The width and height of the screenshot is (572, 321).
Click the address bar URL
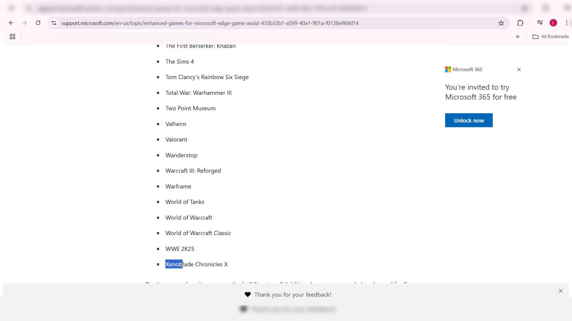[x=210, y=23]
